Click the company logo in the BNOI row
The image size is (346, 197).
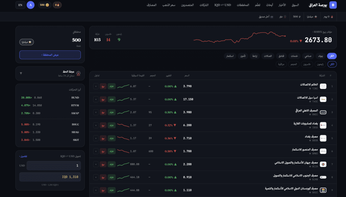click(323, 112)
